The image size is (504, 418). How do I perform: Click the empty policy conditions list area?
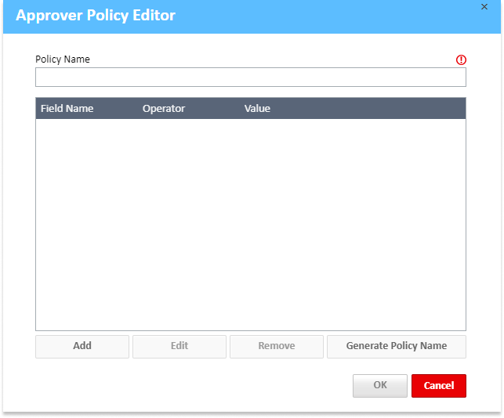[250, 227]
